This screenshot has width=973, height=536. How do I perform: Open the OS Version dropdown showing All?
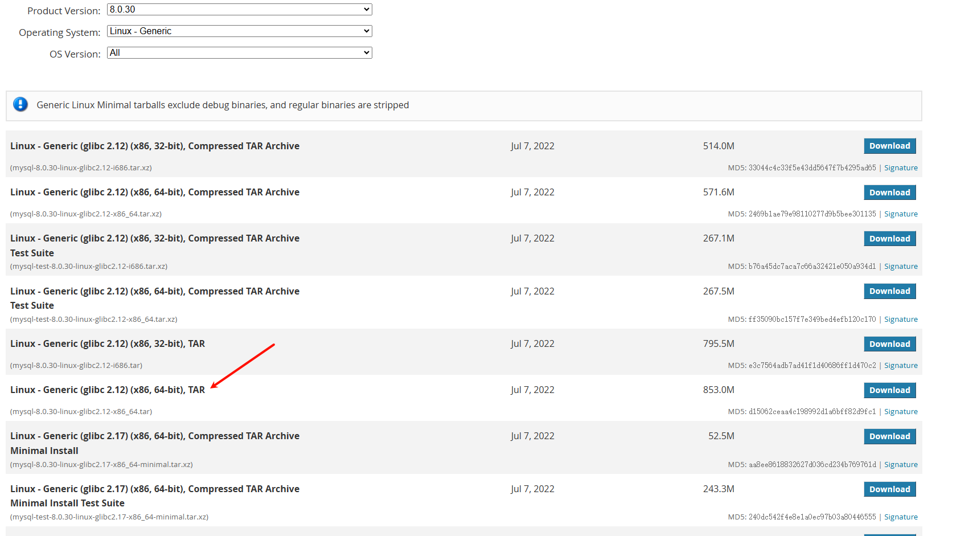239,53
